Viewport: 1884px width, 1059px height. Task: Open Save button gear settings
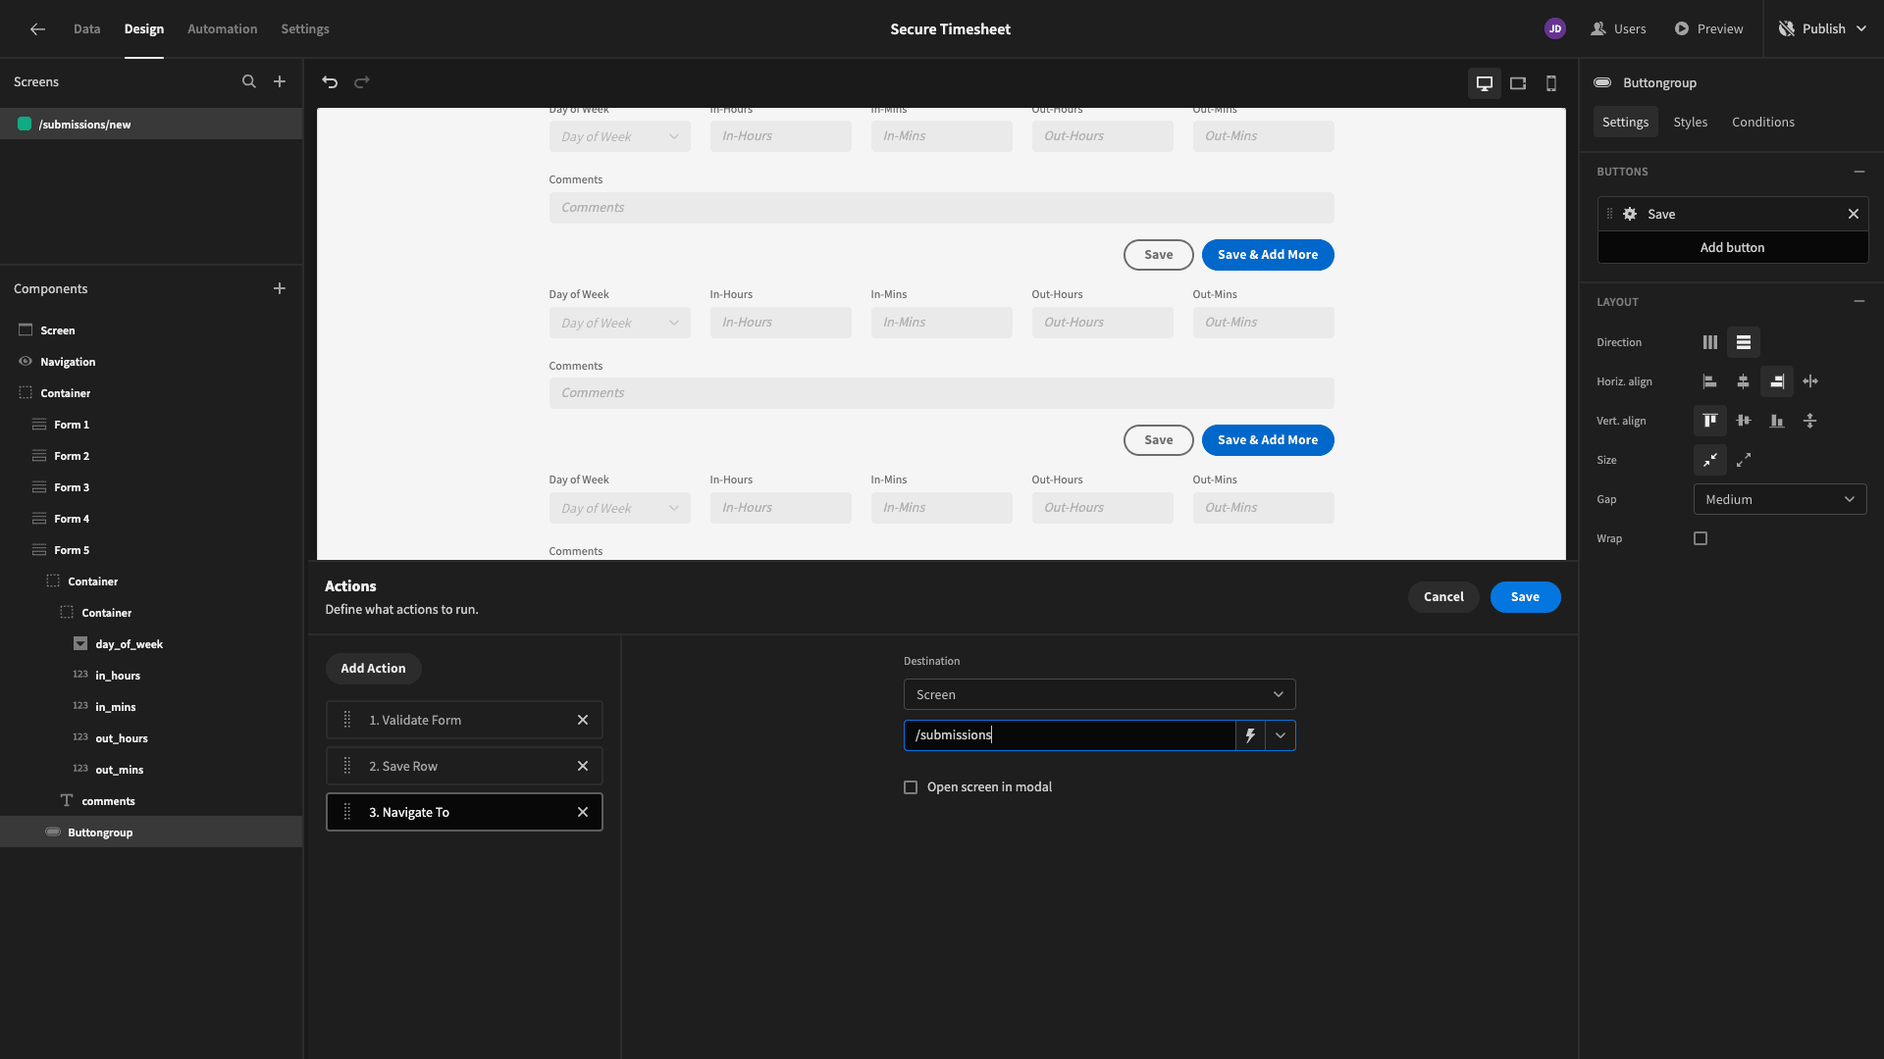click(x=1630, y=214)
